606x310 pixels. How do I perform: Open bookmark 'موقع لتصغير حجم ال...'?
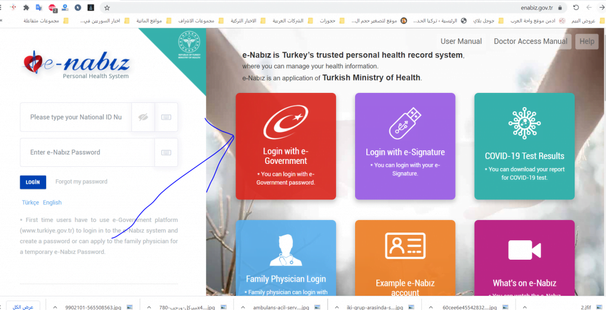379,21
